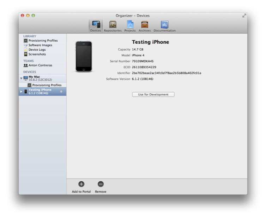Open the Documentation viewer
This screenshot has width=266, height=219.
(x=164, y=26)
